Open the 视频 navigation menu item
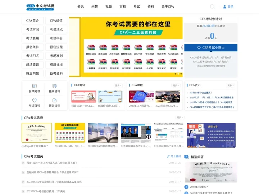 109,6
